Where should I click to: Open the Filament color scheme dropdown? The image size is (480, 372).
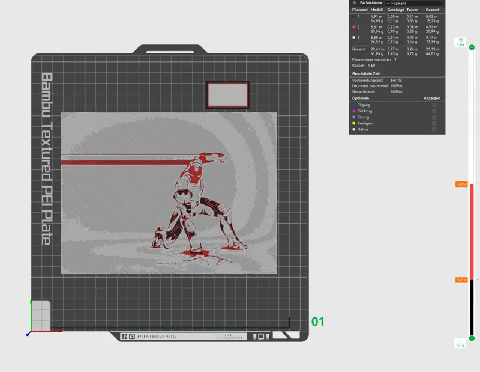point(413,3)
